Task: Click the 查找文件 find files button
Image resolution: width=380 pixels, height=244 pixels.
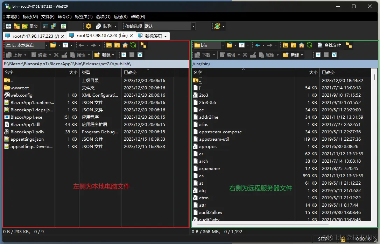Action: (329, 45)
